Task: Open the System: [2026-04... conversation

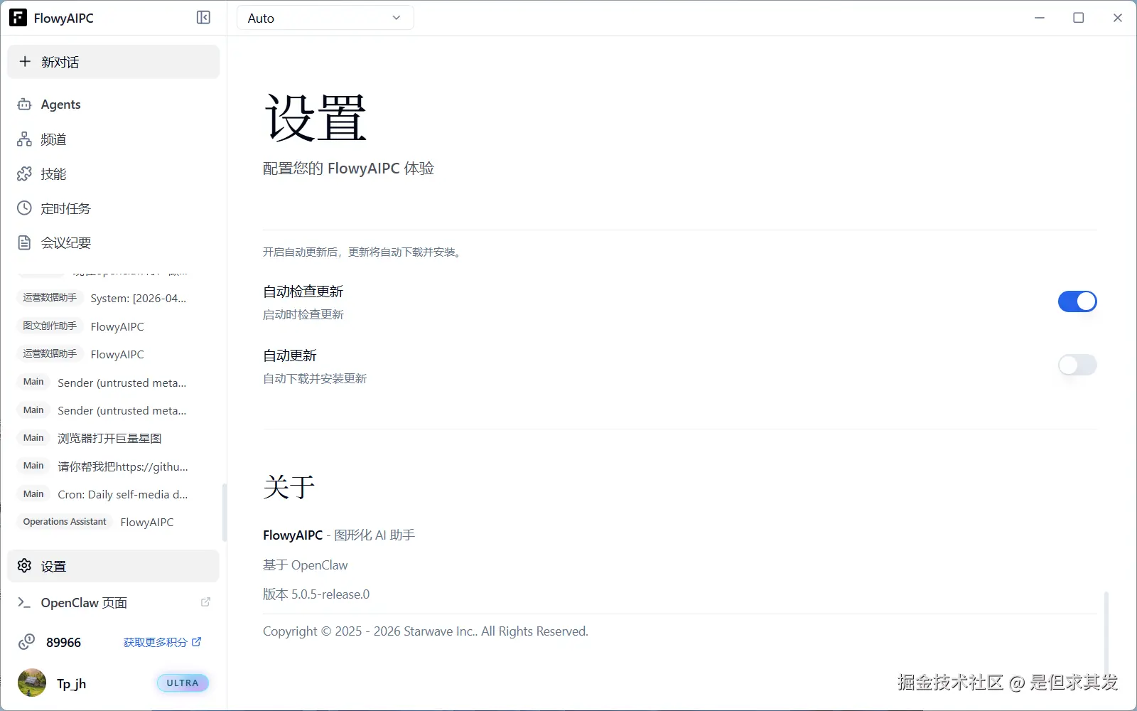Action: [x=114, y=298]
